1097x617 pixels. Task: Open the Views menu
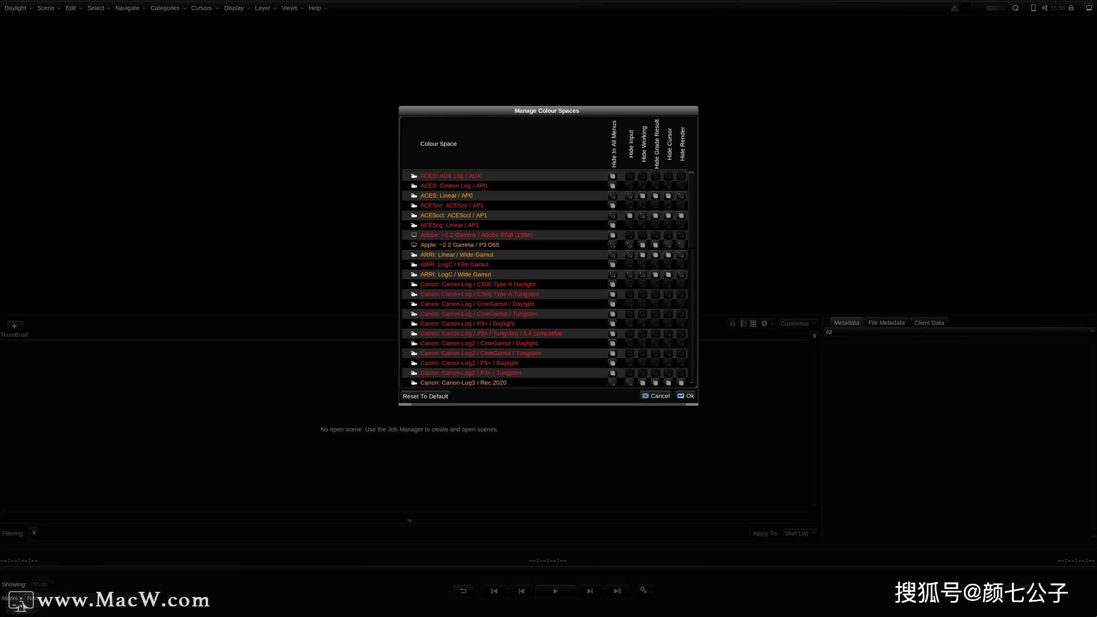pyautogui.click(x=292, y=8)
